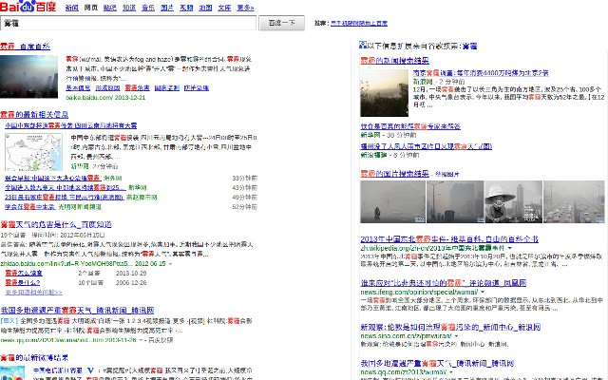Switch to the 视频 tab
This screenshot has height=380, width=608.
pos(186,8)
